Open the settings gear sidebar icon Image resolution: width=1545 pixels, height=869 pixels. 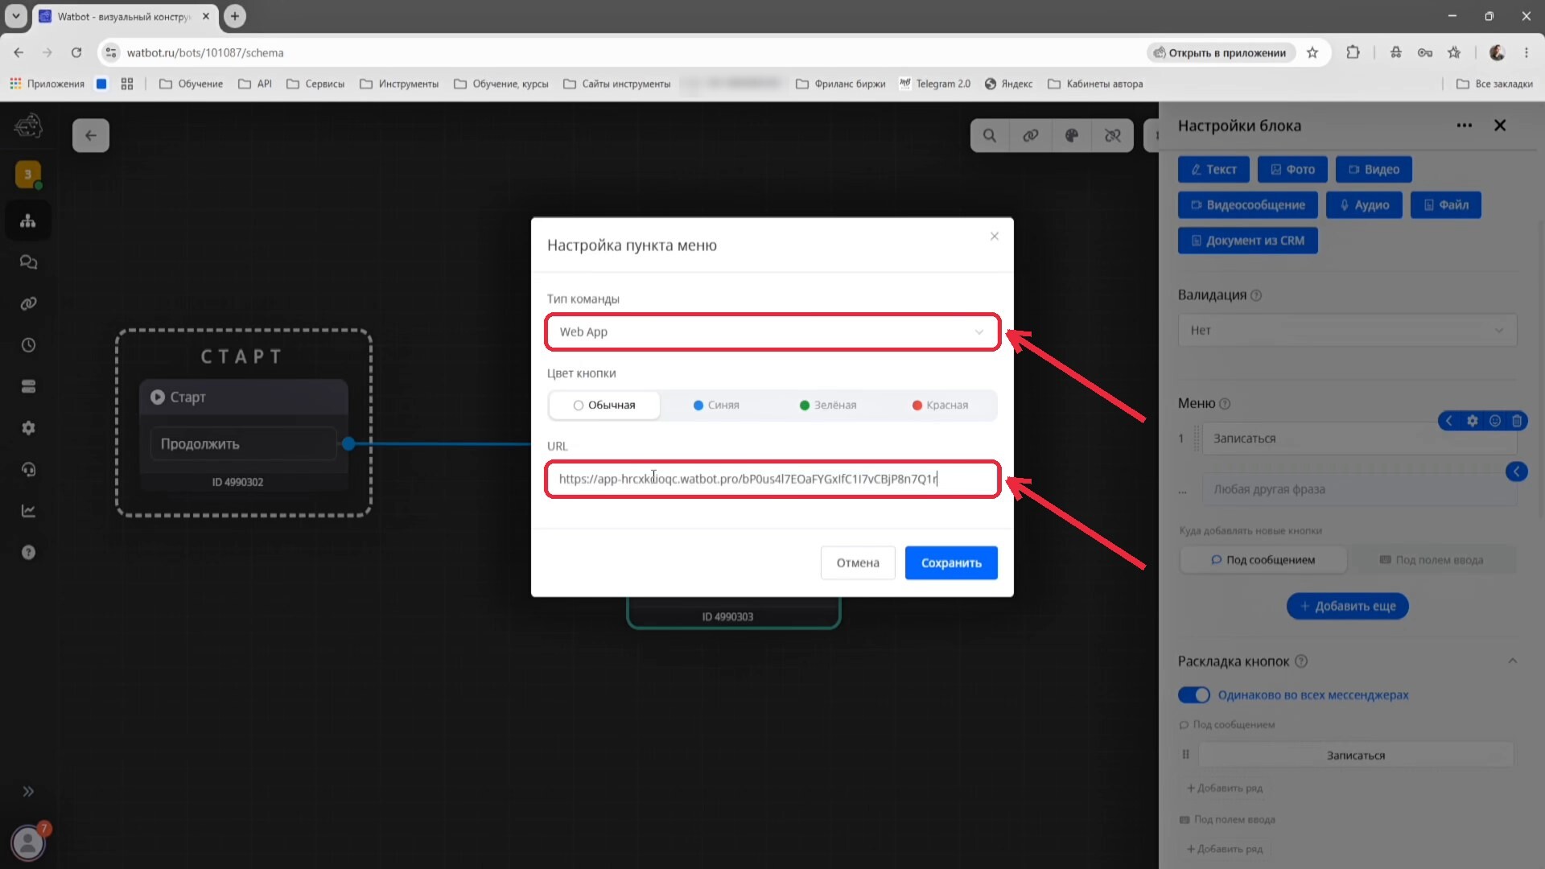[x=28, y=428]
